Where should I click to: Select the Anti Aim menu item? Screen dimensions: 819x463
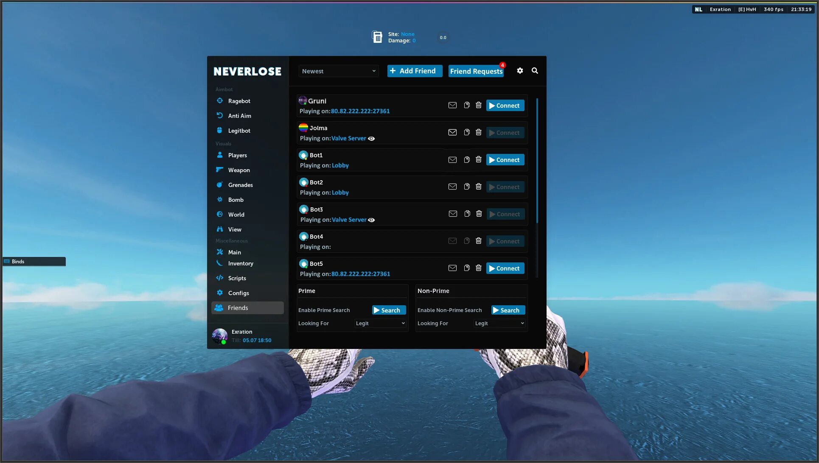(x=240, y=116)
